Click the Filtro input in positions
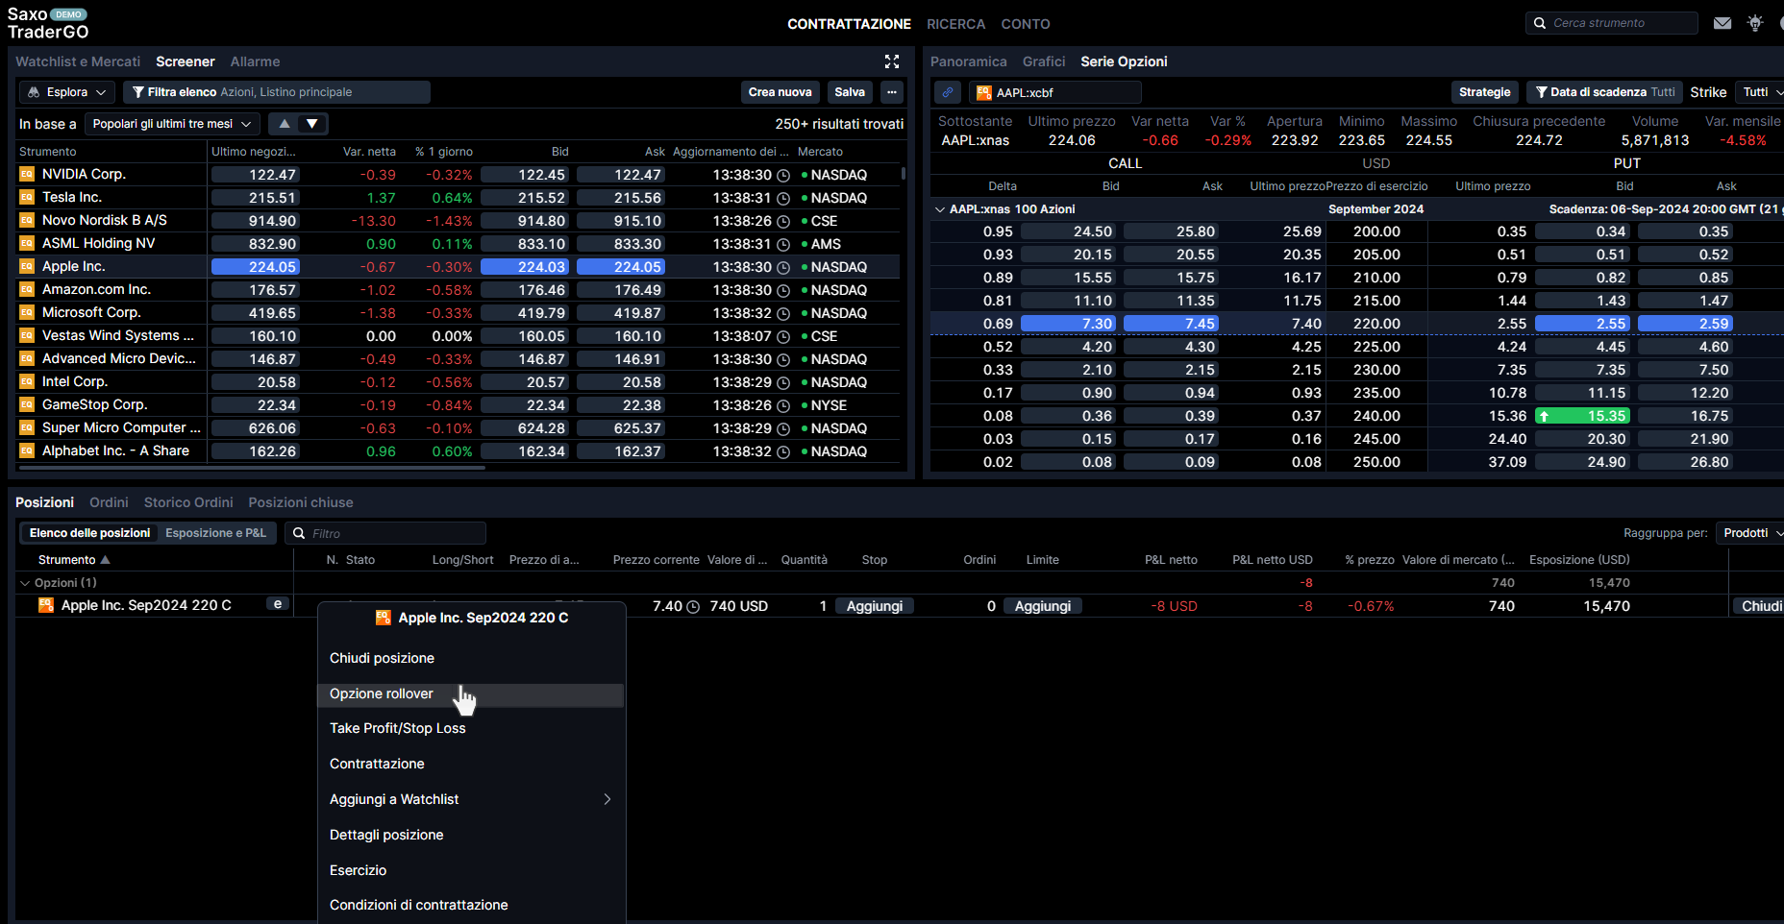Viewport: 1784px width, 924px height. pos(385,533)
